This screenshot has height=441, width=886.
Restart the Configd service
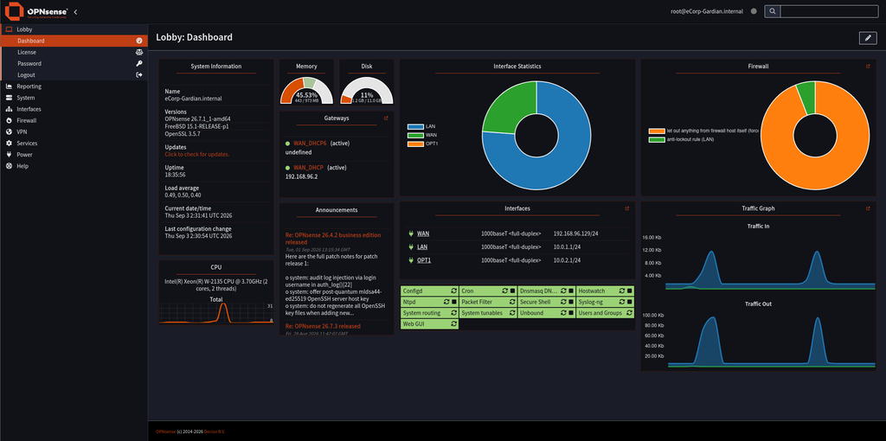tap(453, 291)
